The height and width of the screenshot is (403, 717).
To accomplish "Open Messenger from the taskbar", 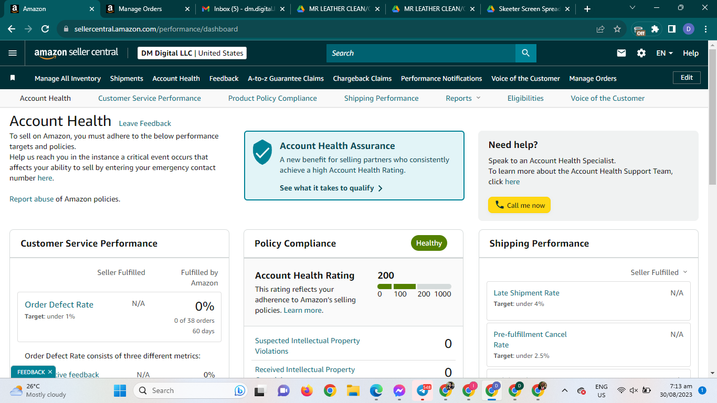I will (399, 390).
